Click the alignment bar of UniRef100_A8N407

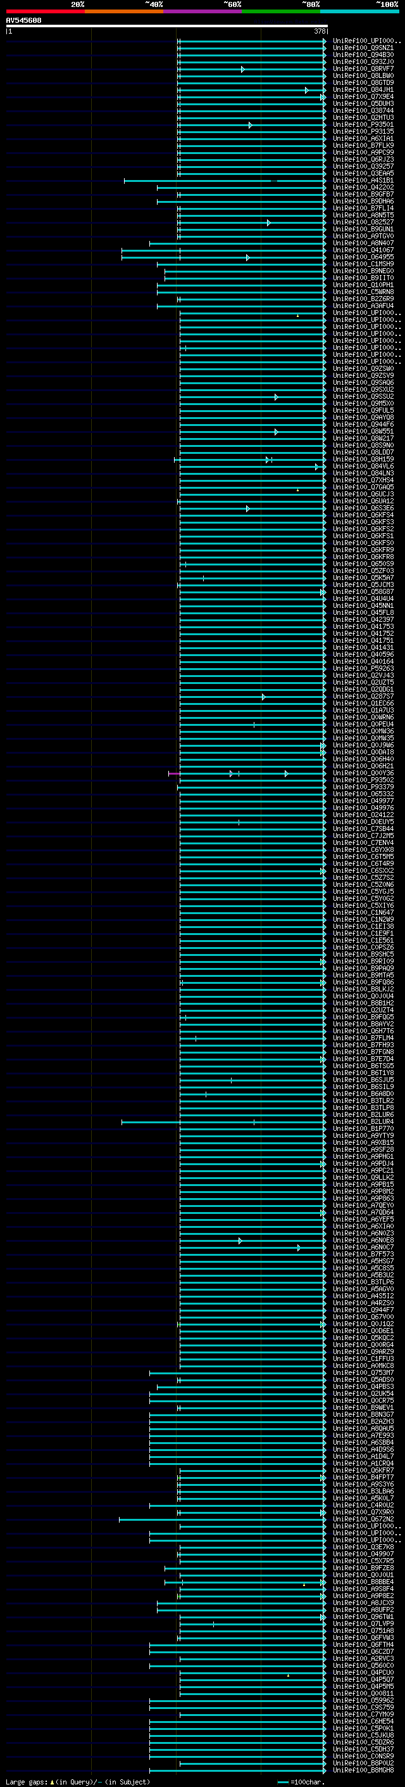(x=237, y=243)
